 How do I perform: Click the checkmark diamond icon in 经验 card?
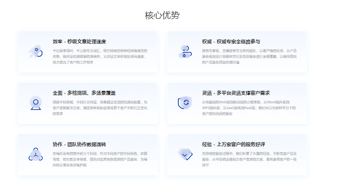185,154
